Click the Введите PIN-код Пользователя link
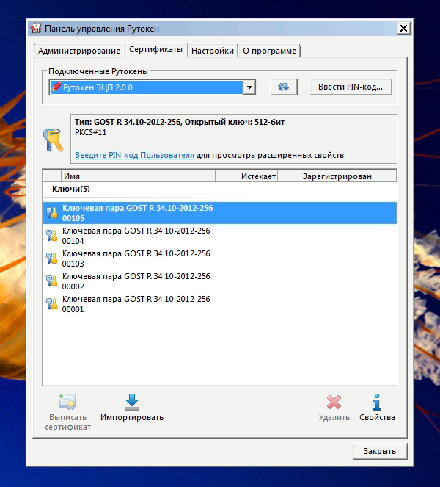 [x=135, y=155]
